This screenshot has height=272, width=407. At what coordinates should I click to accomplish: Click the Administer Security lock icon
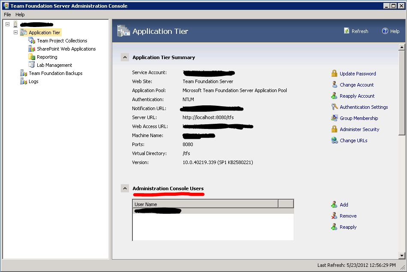pos(334,129)
